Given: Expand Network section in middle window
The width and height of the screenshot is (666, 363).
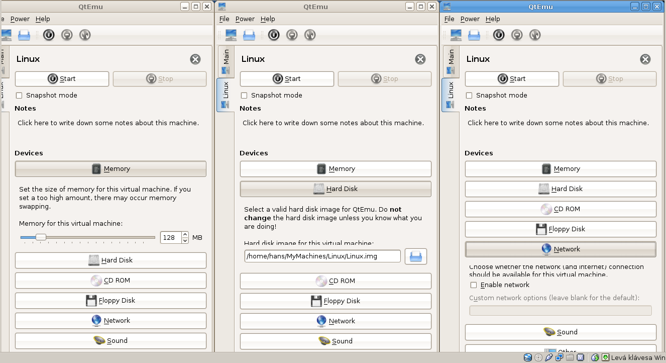Looking at the screenshot, I should click(336, 321).
